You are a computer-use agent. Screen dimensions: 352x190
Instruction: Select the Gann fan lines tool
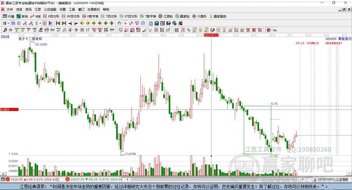click(126, 30)
